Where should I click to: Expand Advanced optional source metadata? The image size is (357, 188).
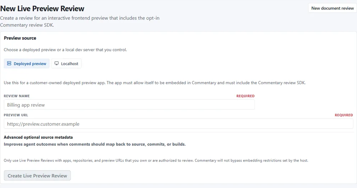(38, 137)
